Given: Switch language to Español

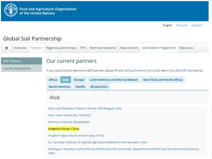Looking at the screenshot, I should point(196,25).
